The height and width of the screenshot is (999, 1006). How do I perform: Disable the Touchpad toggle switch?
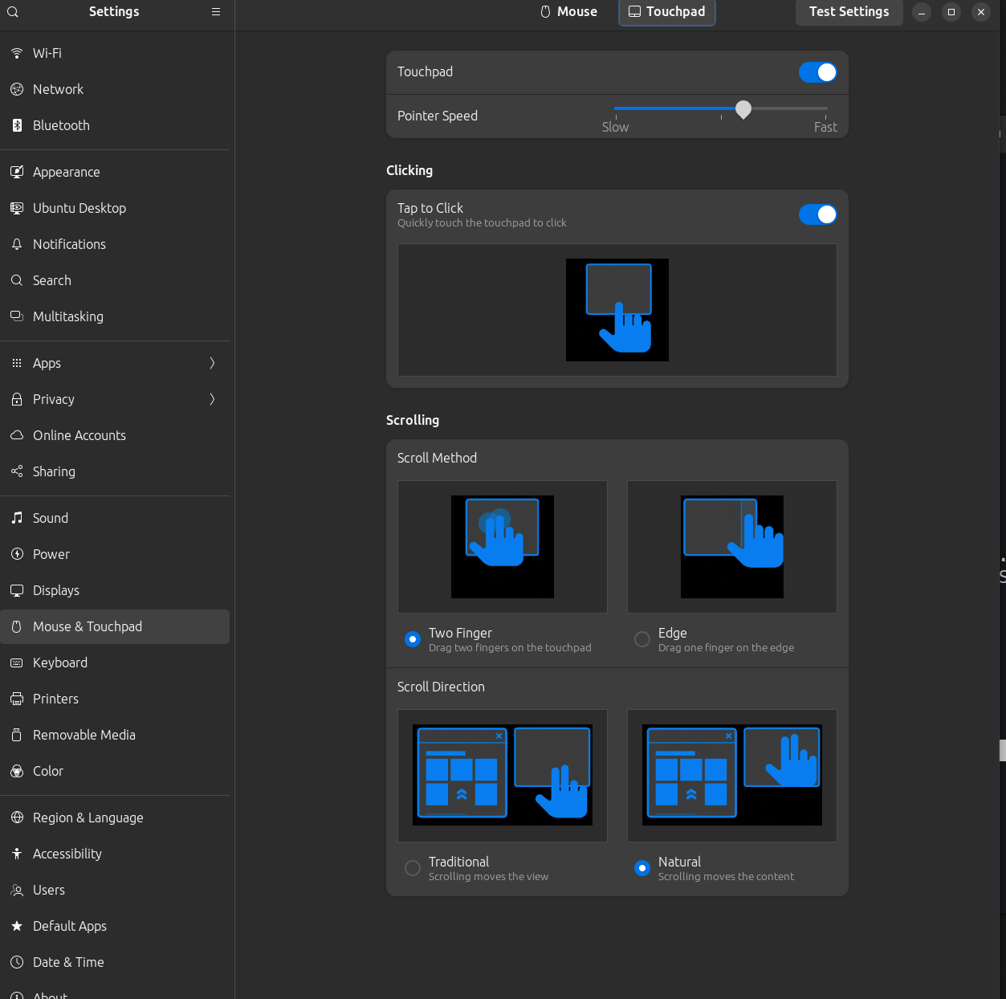tap(817, 72)
